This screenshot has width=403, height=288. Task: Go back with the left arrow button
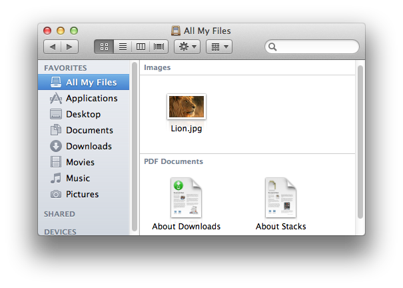[x=53, y=47]
